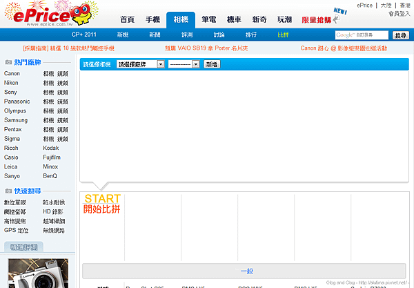This screenshot has height=288, width=414.
Task: Select the 超薄纖細 quick search
Action: [54, 221]
